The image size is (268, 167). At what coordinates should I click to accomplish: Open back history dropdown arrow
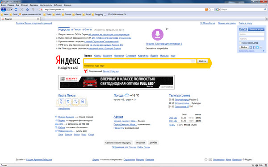click(x=12, y=9)
